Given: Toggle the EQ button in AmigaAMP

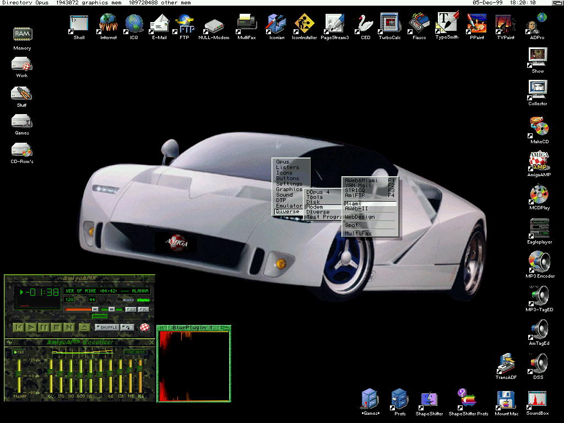Looking at the screenshot, I should [132, 310].
